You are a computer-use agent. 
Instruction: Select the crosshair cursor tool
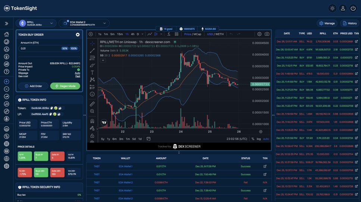[92, 43]
